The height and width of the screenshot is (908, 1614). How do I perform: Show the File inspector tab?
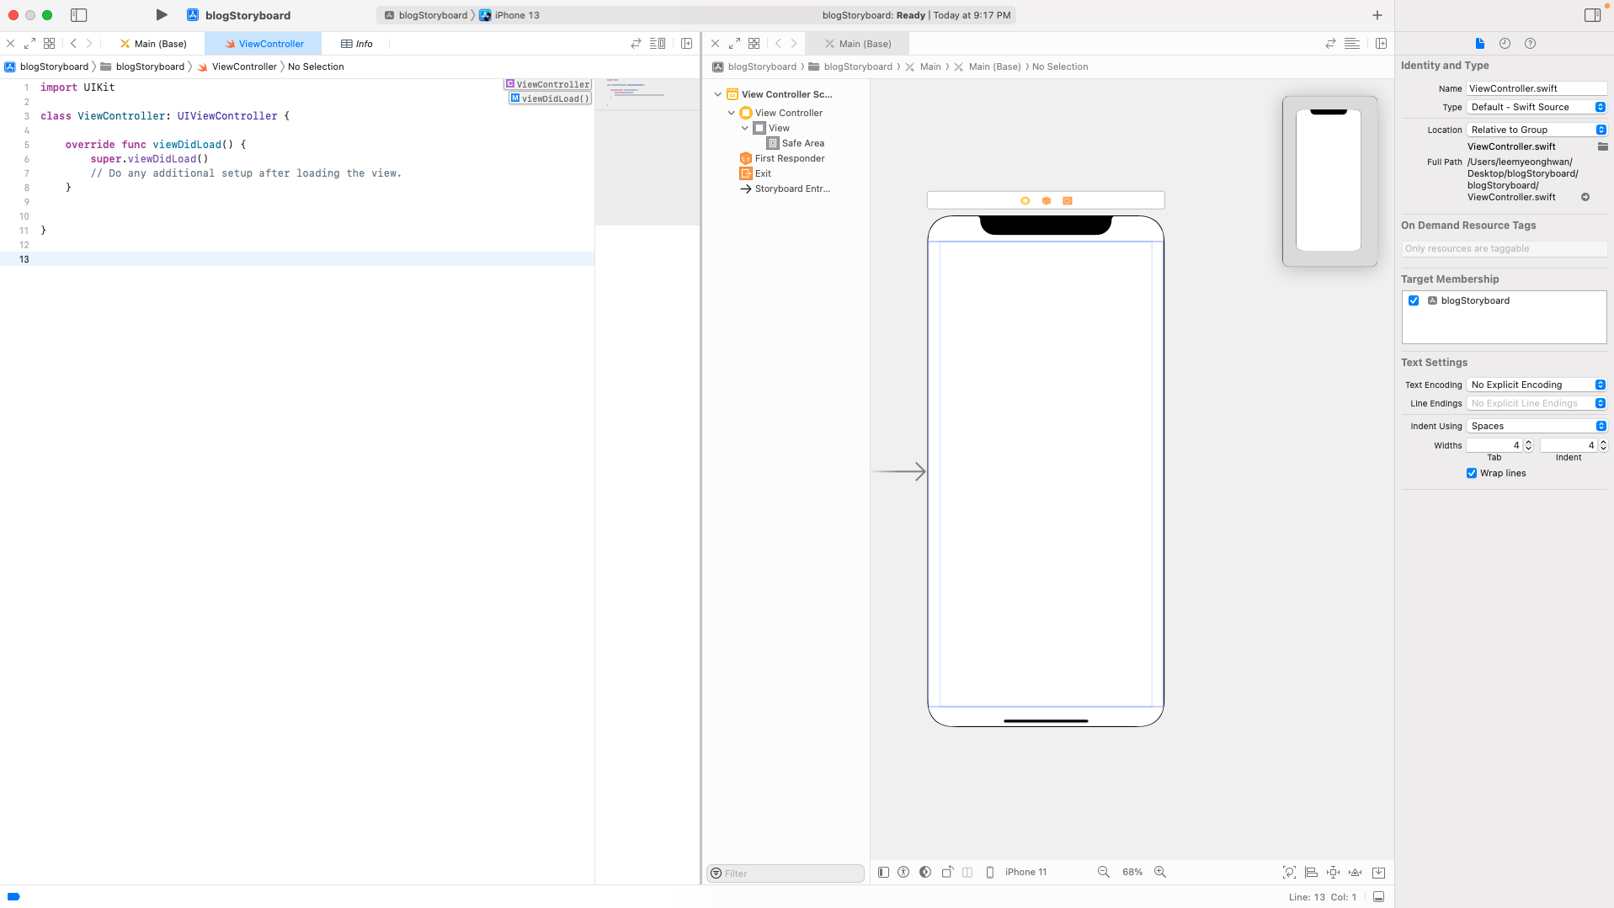click(1480, 44)
